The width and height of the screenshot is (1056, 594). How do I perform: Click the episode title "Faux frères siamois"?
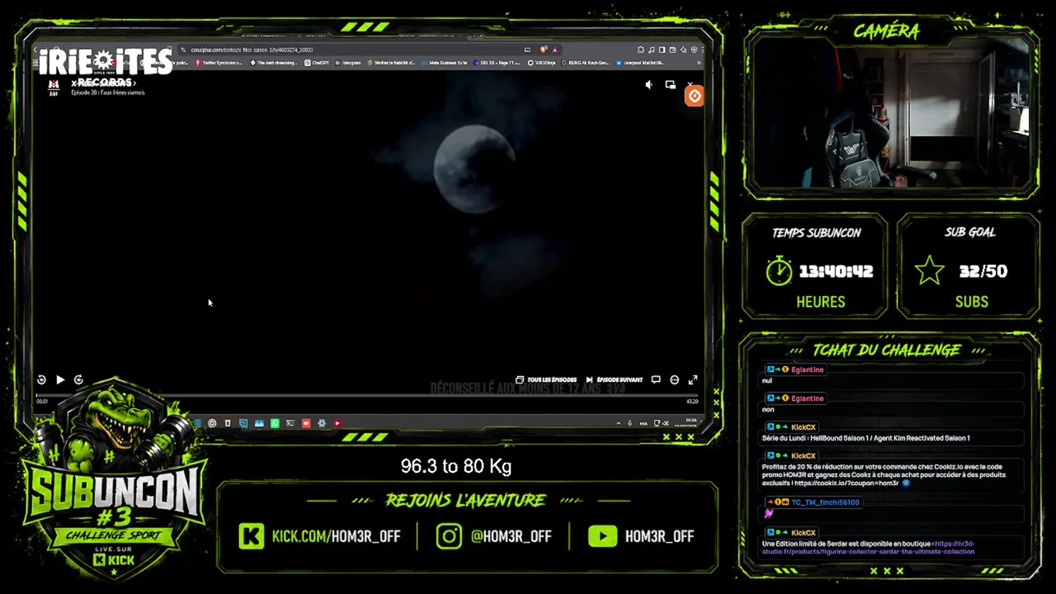(122, 92)
